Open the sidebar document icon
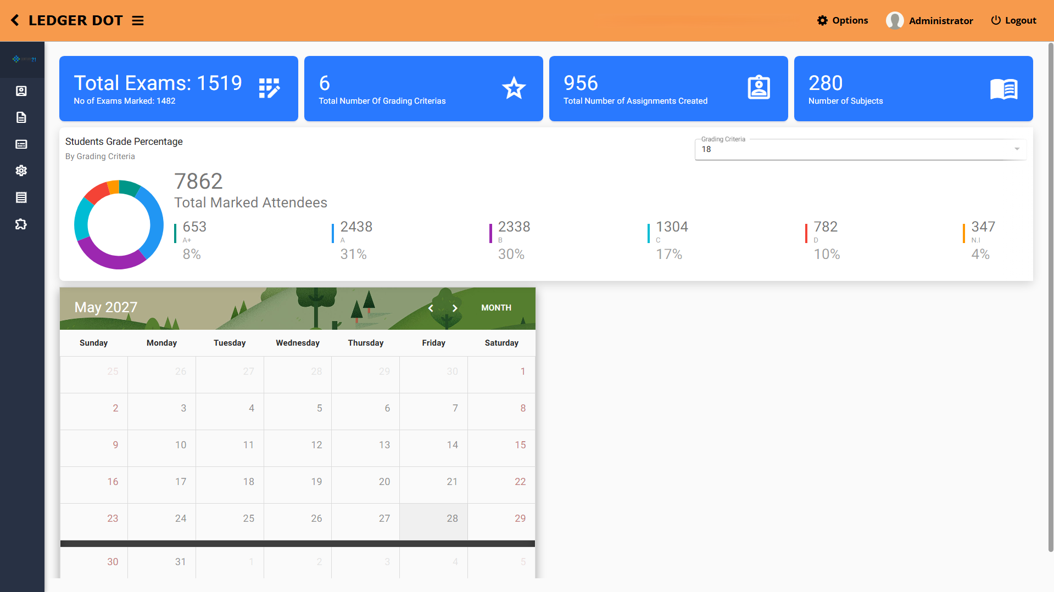The width and height of the screenshot is (1054, 592). 21,117
